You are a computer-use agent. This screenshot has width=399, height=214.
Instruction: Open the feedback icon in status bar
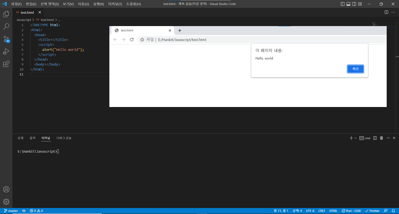[x=386, y=211]
